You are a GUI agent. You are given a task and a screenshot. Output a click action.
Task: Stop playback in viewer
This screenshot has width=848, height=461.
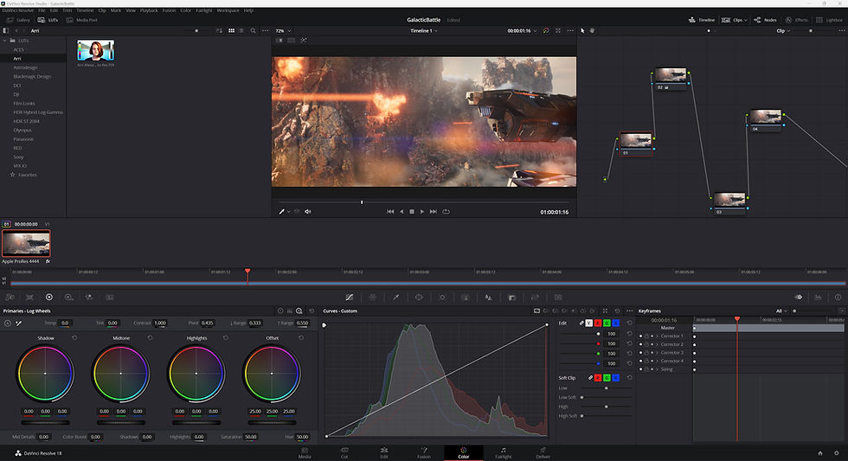pyautogui.click(x=412, y=212)
